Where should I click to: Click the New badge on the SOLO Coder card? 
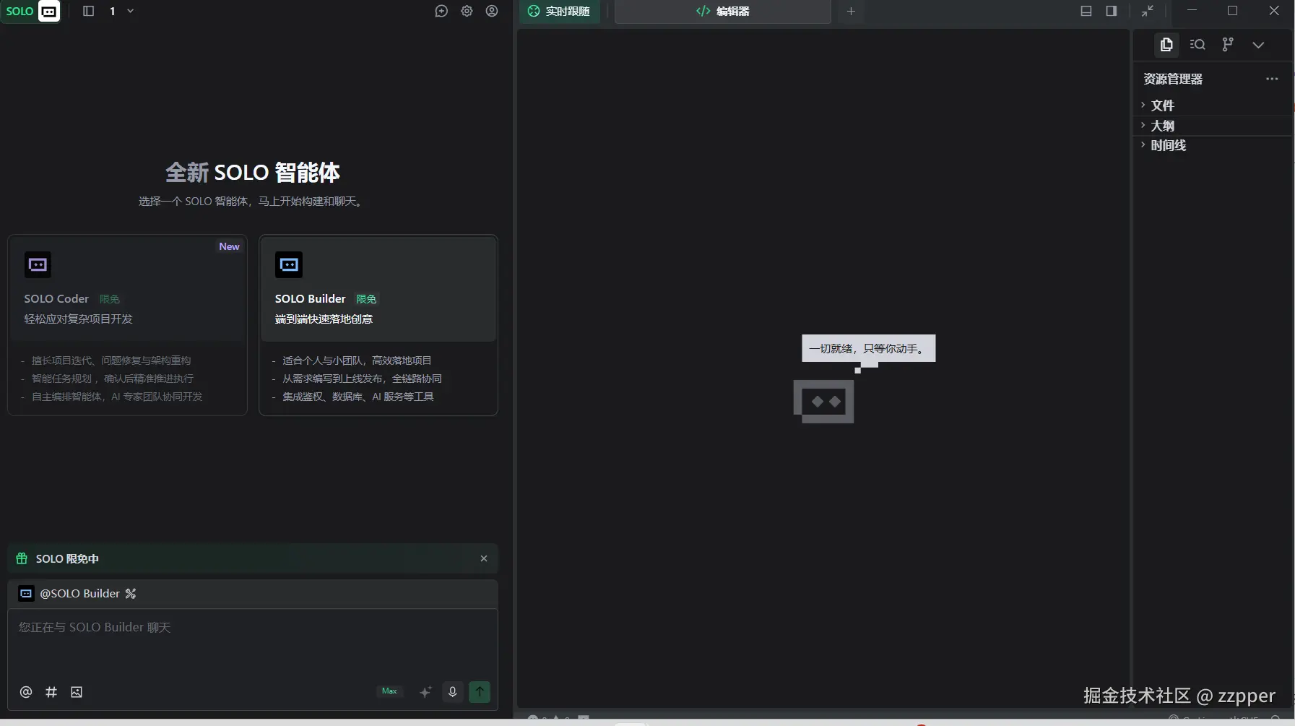pyautogui.click(x=229, y=246)
